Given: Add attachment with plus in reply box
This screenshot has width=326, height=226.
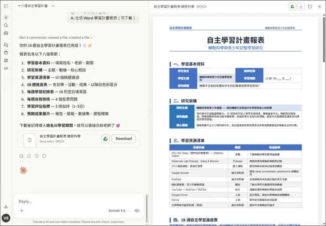Looking at the screenshot, I should pyautogui.click(x=22, y=211).
